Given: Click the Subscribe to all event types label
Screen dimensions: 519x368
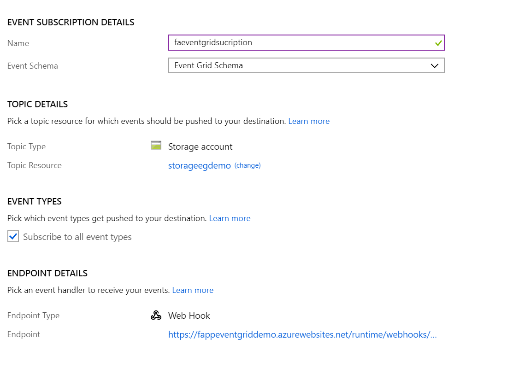Looking at the screenshot, I should [x=77, y=237].
